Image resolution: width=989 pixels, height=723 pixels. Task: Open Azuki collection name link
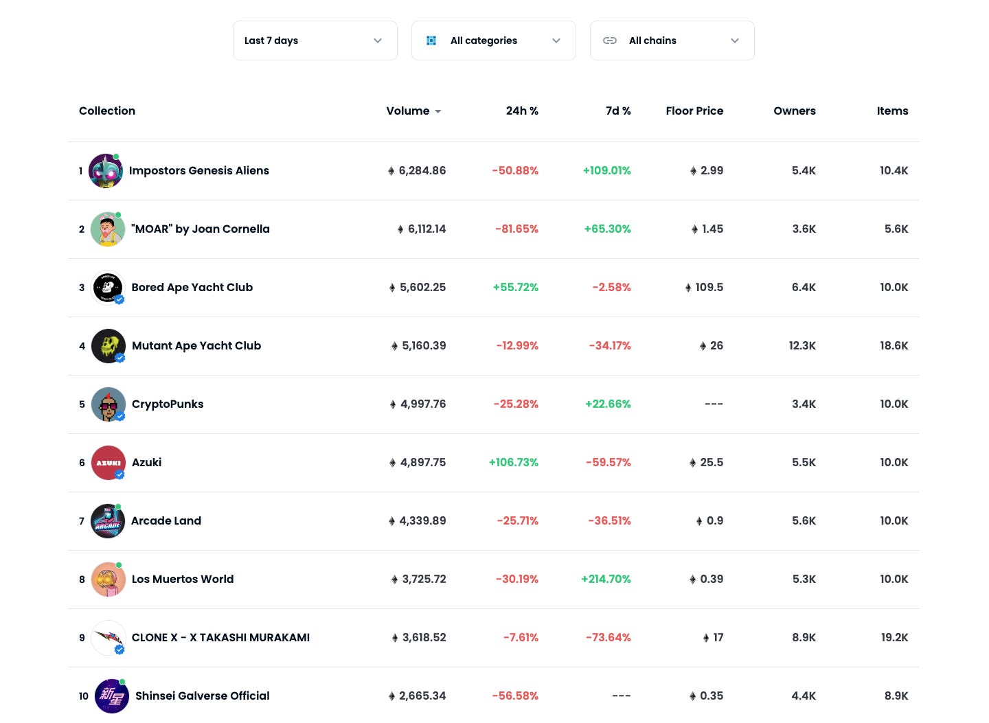tap(147, 462)
